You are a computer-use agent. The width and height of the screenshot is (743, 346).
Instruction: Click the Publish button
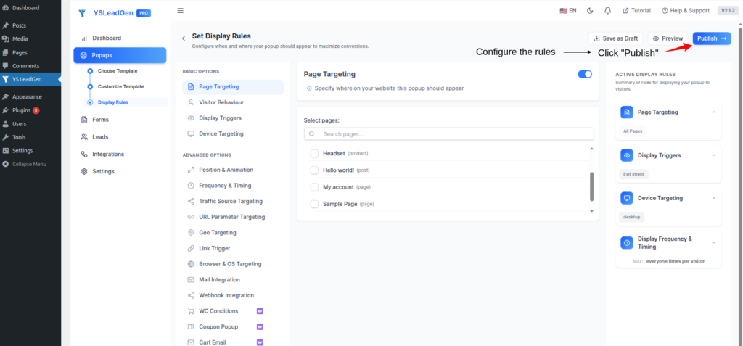click(712, 38)
